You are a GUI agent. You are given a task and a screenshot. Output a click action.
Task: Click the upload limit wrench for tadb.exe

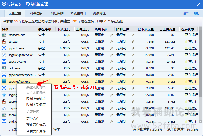pyautogui.click(x=133, y=68)
